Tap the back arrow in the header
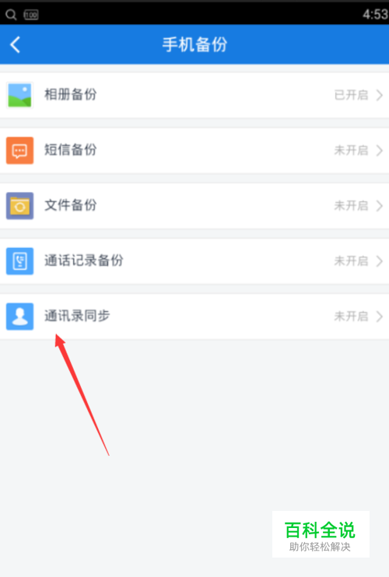389x577 pixels. [15, 45]
